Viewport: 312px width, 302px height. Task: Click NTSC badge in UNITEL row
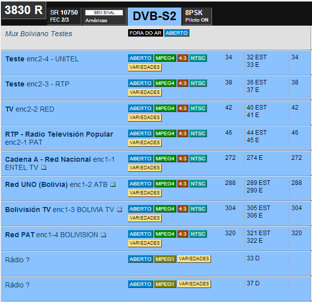[198, 58]
